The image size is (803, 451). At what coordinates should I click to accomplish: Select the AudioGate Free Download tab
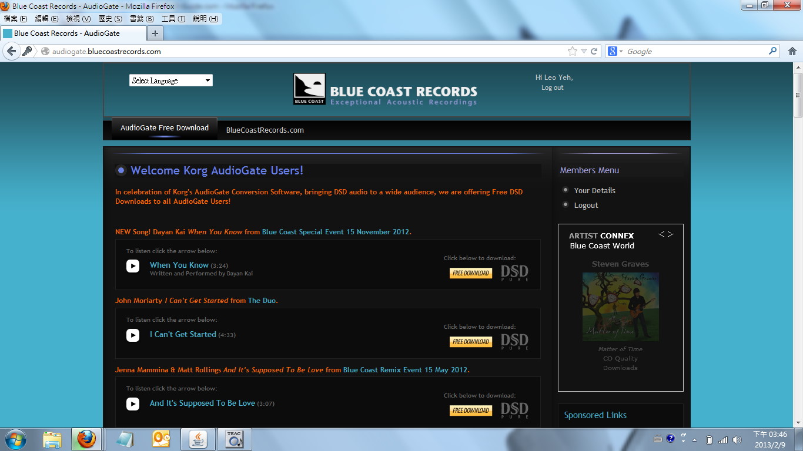(x=165, y=128)
